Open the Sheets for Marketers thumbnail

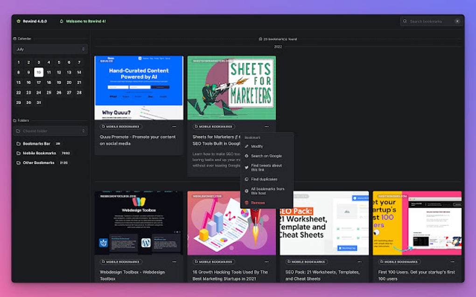[x=231, y=88]
